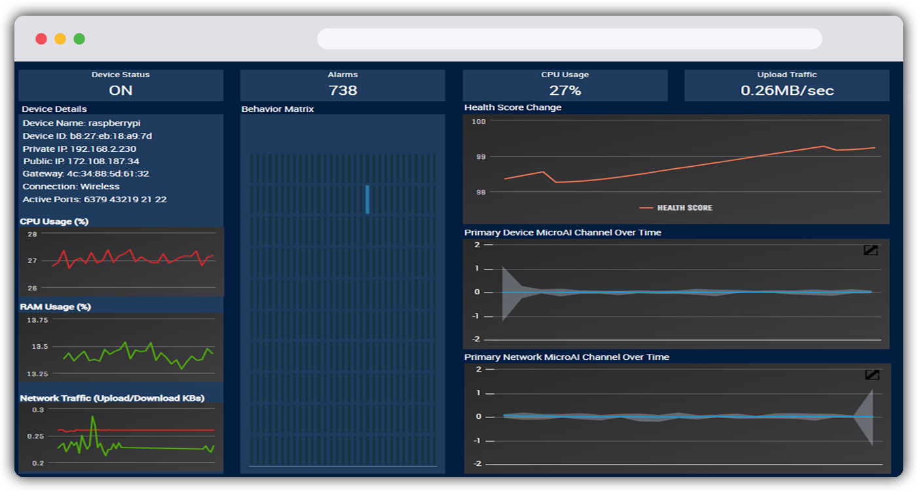
Task: Click the yellow minimize window button
Action: pyautogui.click(x=60, y=39)
